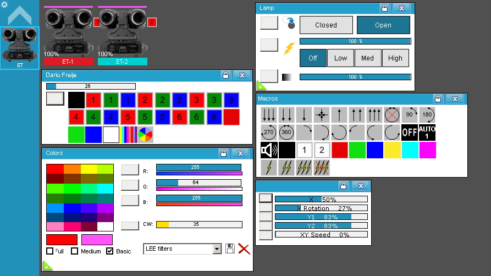This screenshot has height=276, width=491.
Task: Trigger the 90 degree rotation macro
Action: [x=410, y=115]
